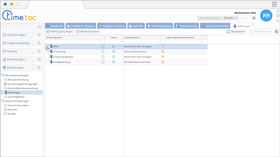Click the power logout icon
The image size is (280, 157).
[277, 21]
